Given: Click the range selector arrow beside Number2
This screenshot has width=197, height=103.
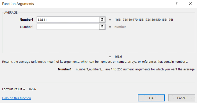Looking at the screenshot, I should click(x=102, y=27).
